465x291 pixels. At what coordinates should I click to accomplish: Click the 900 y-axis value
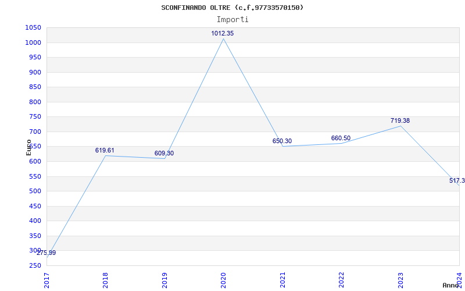tap(35, 72)
